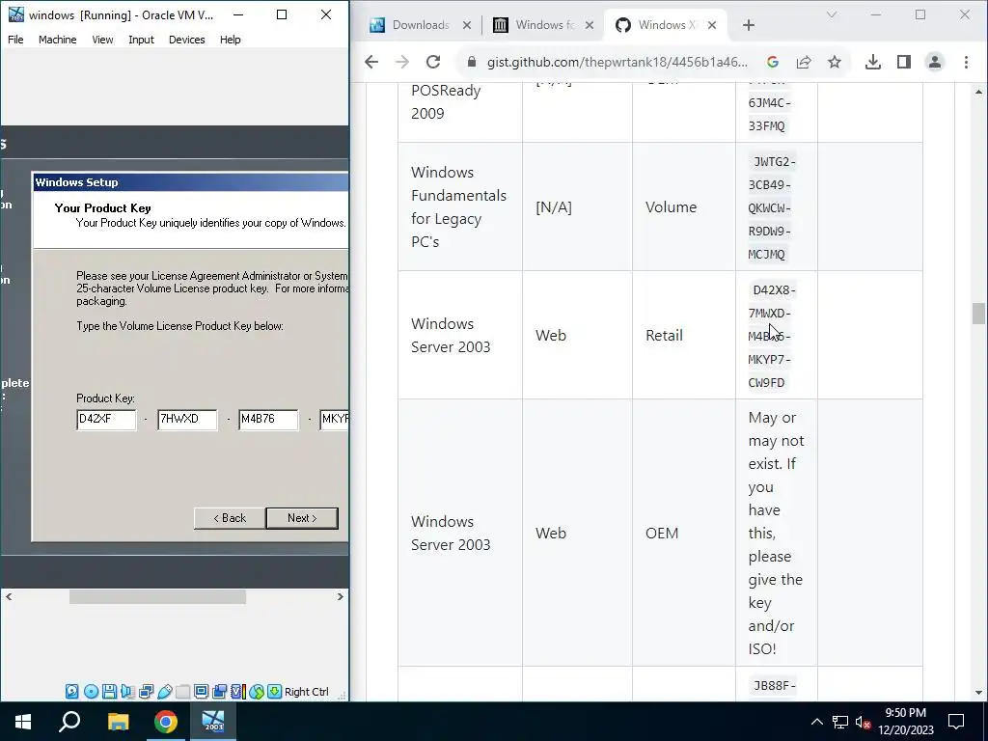988x741 pixels.
Task: Click the second product key field 7HWXD
Action: [187, 420]
